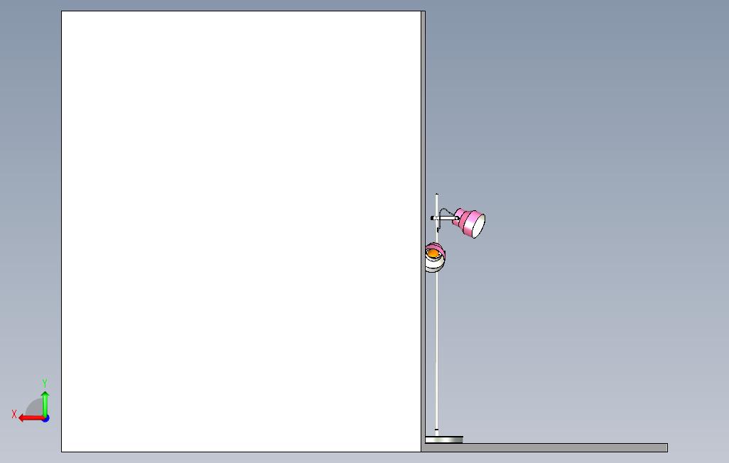
Task: Click the red X axis label
Action: tap(14, 414)
